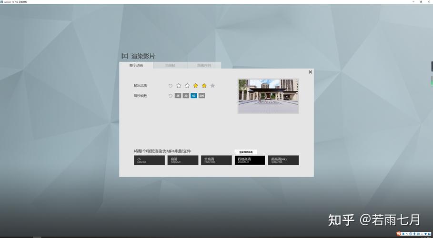The width and height of the screenshot is (433, 238).
Task: Close the render movie dialog
Action: [310, 72]
